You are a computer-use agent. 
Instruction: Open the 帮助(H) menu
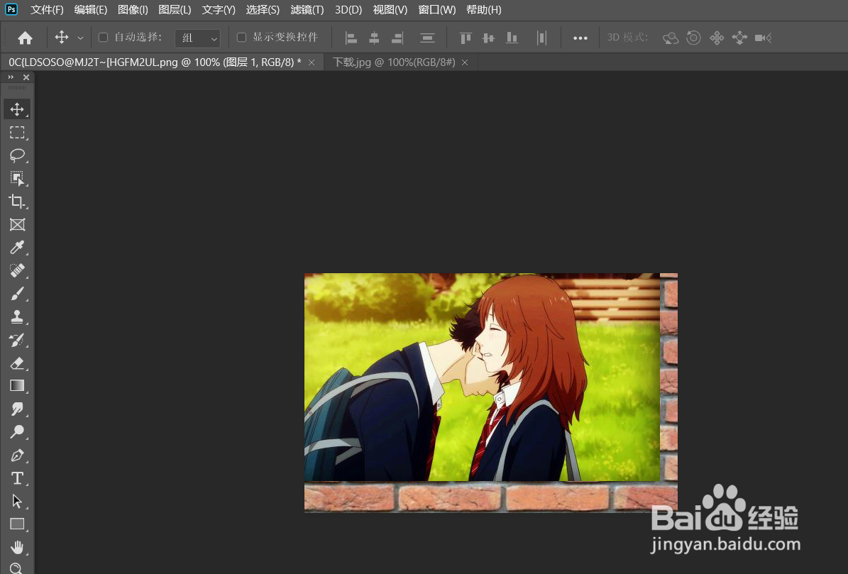(483, 10)
